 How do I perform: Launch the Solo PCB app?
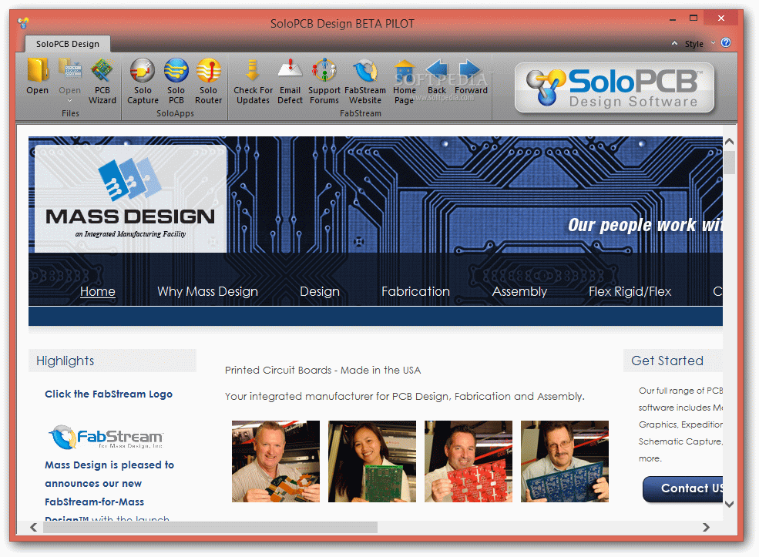[176, 81]
